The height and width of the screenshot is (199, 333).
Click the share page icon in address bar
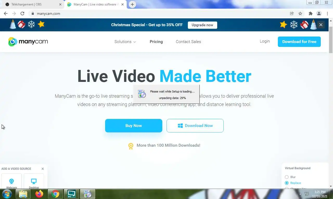click(292, 13)
